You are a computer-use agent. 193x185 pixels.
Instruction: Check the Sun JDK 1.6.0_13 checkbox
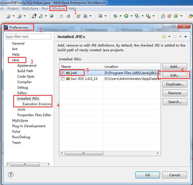63,79
